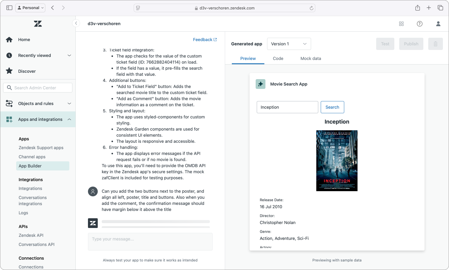Go back with the browser back arrow
The image size is (449, 270).
53,8
